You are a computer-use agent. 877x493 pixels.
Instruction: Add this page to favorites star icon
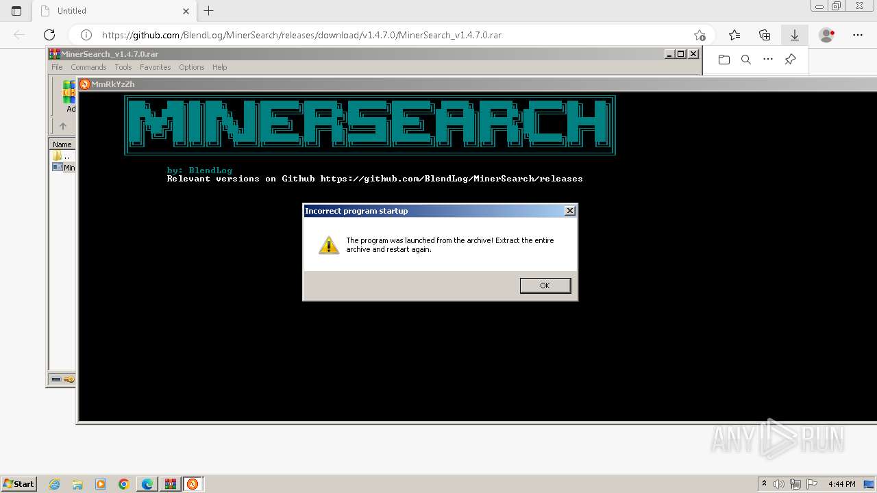[700, 35]
